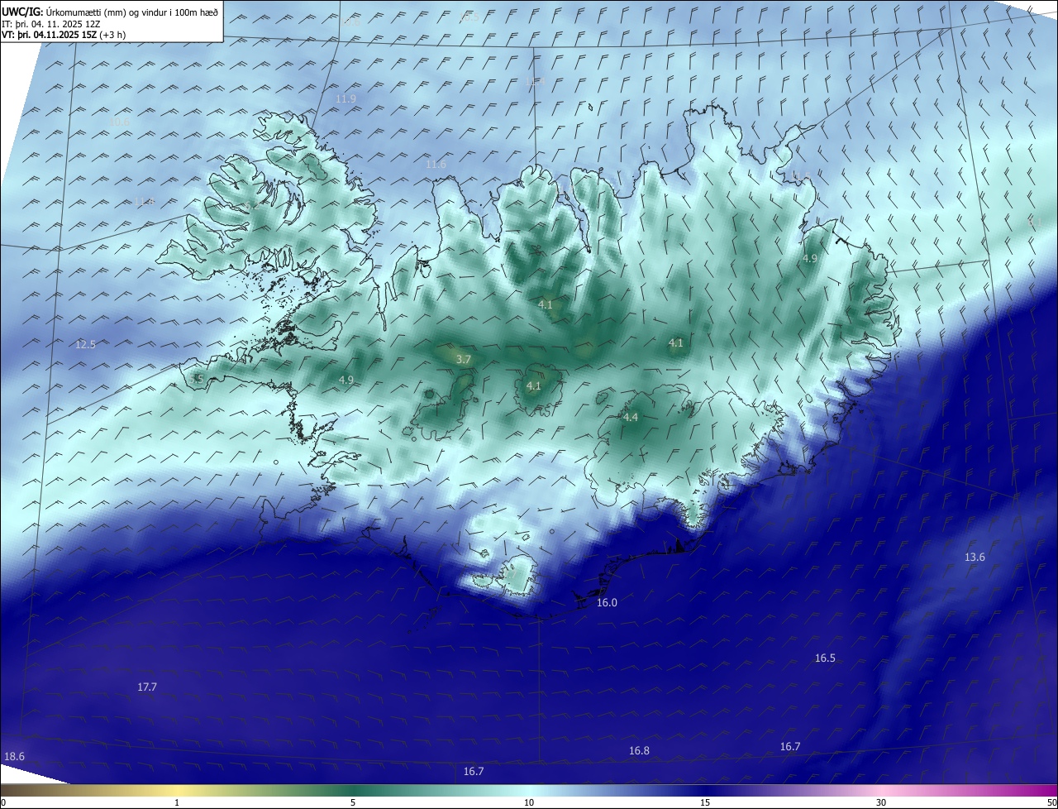Click the 11.5 value on the northeast coast
Image resolution: width=1058 pixels, height=809 pixels.
pos(800,175)
